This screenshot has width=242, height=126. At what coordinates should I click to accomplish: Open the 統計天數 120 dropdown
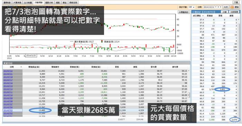tap(192, 7)
